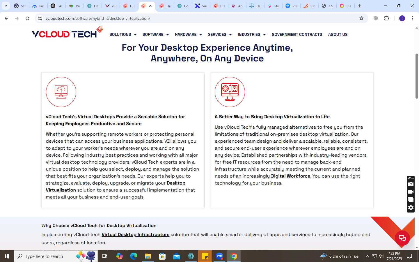Expand the HARDWARE menu

point(188,34)
